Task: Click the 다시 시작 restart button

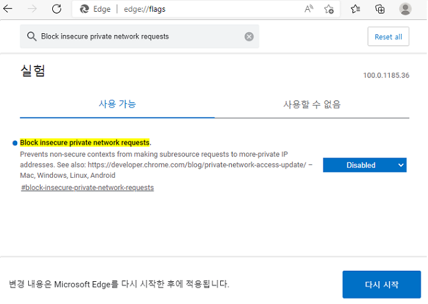Action: click(x=382, y=284)
